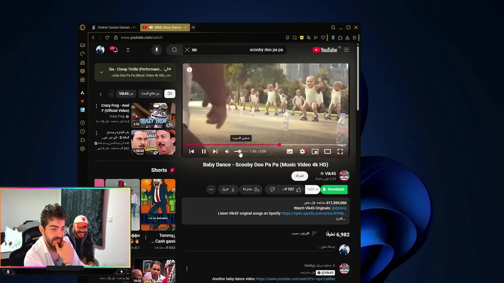Screen dimensions: 504x283
Task: Start voice search with the microphone
Action: pos(157,50)
